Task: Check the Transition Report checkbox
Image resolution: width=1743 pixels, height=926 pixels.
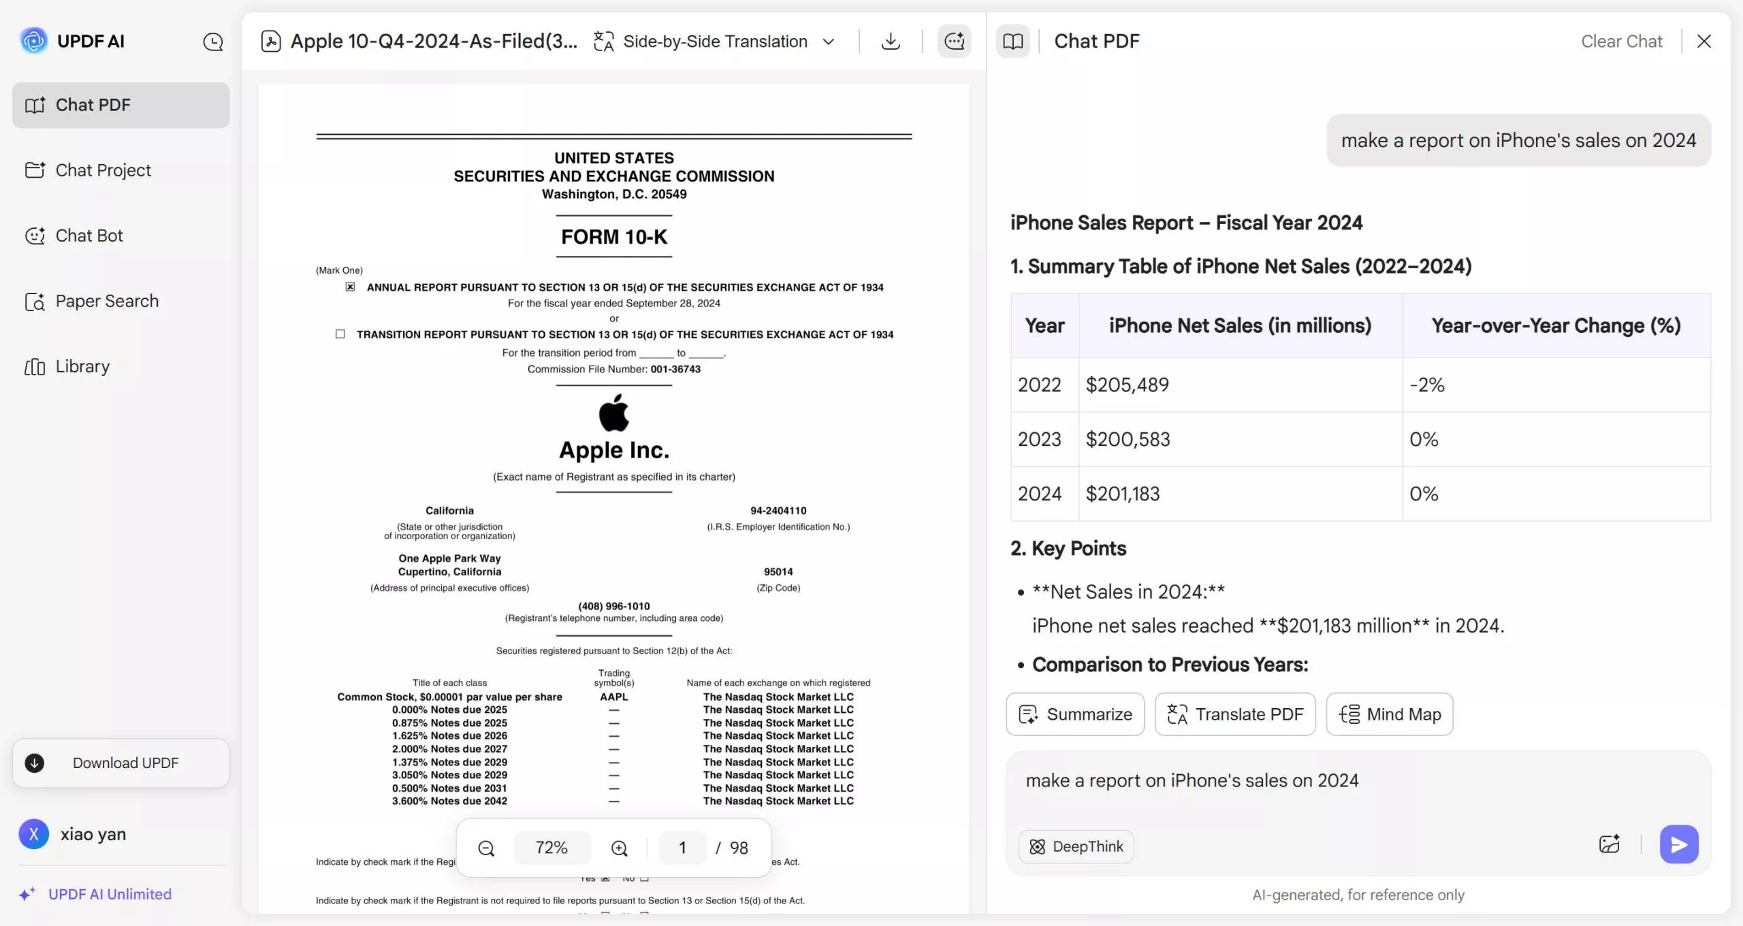Action: [x=340, y=334]
